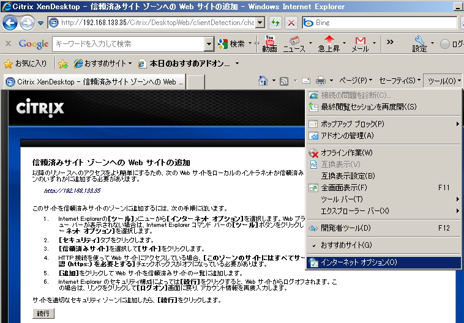Image resolution: width=464 pixels, height=323 pixels.
Task: Open the セーフティ(S) command bar menu
Action: [x=400, y=81]
